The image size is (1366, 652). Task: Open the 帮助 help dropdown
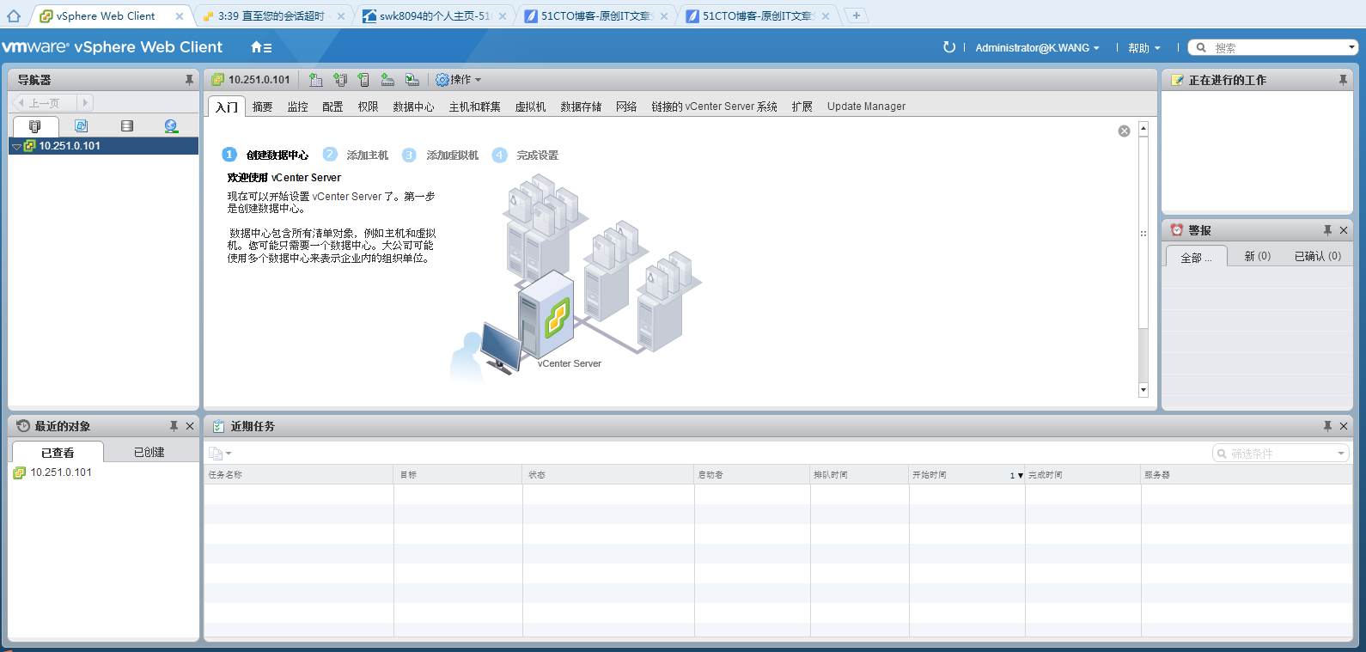pyautogui.click(x=1143, y=48)
